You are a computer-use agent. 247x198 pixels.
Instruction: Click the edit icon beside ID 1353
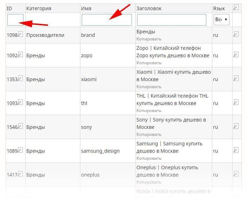click(20, 78)
